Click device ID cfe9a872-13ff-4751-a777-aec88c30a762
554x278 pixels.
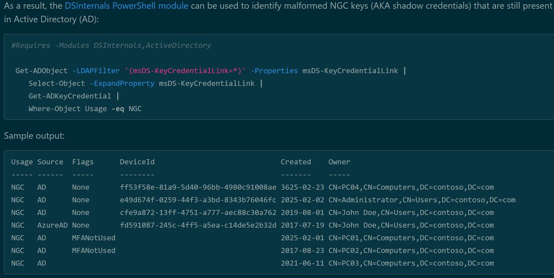click(198, 213)
